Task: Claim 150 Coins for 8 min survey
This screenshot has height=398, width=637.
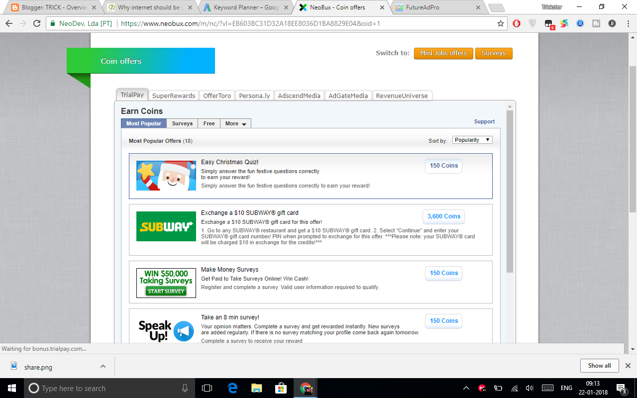Action: pyautogui.click(x=443, y=321)
